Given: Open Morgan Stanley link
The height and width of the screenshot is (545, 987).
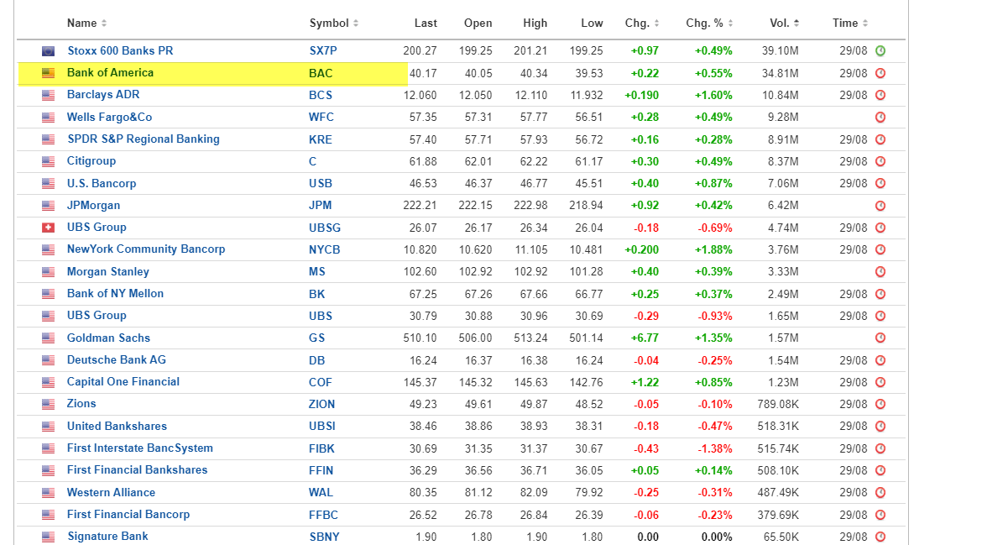Looking at the screenshot, I should pyautogui.click(x=108, y=271).
